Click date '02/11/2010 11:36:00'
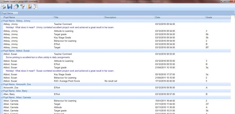 165,107
